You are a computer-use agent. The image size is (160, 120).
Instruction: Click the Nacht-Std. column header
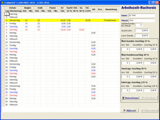click(72, 8)
